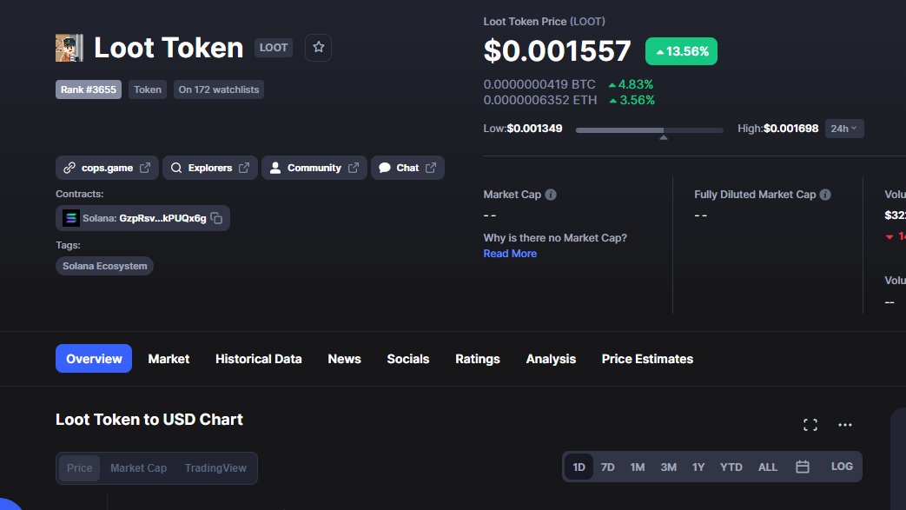Show Market Cap info tooltip icon
This screenshot has height=510, width=906.
551,195
